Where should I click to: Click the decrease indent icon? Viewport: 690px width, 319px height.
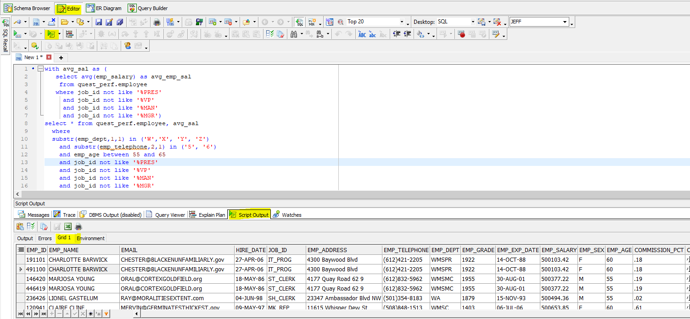(396, 34)
